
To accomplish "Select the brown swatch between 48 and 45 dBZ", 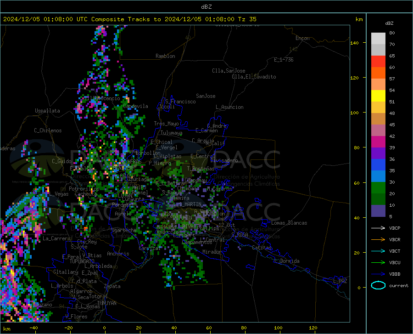I will click(x=378, y=119).
